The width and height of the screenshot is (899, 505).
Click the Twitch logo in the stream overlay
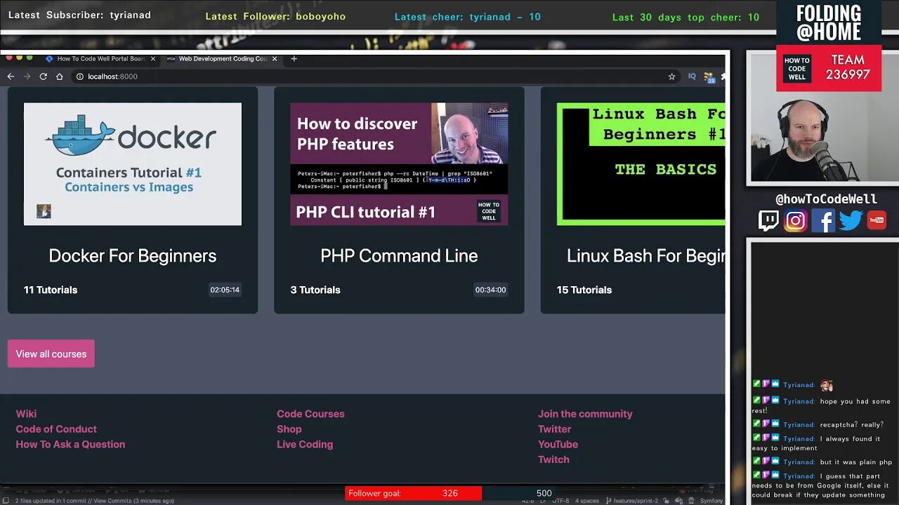(768, 221)
